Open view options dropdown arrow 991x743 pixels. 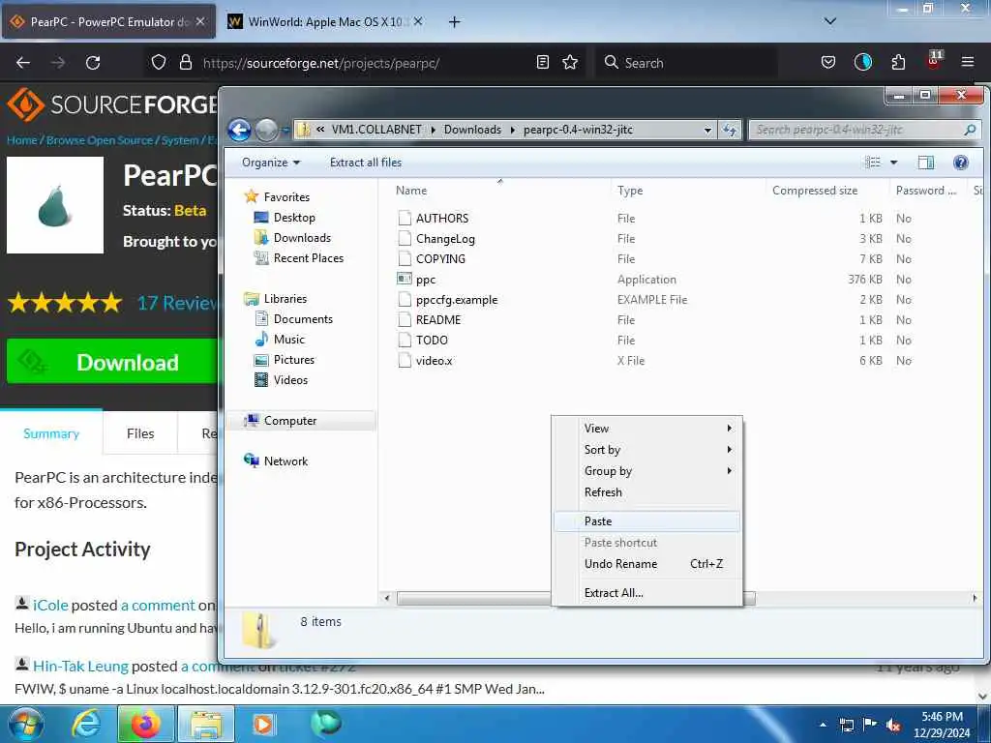pos(893,163)
